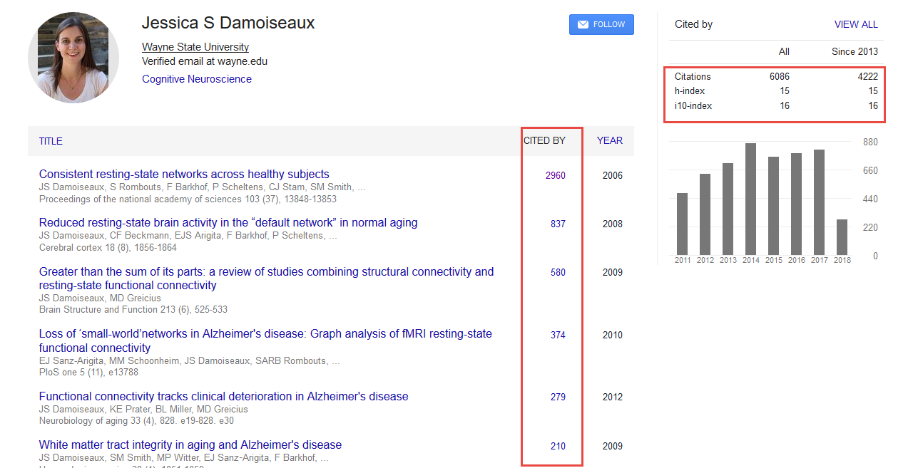
Task: Click VIEW ALL in Cited by panel
Action: coord(855,24)
